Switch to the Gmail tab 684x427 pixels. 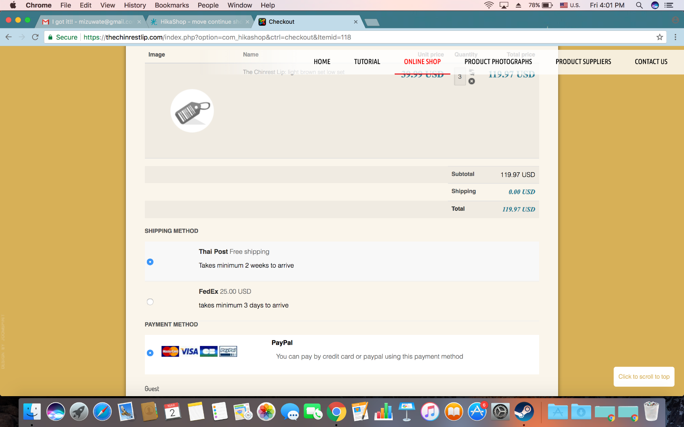(92, 22)
